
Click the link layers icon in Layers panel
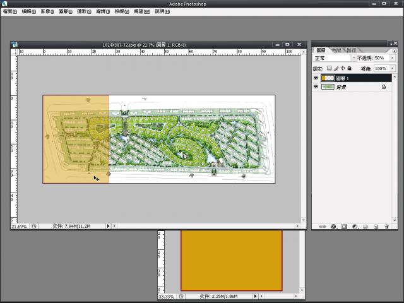(323, 225)
